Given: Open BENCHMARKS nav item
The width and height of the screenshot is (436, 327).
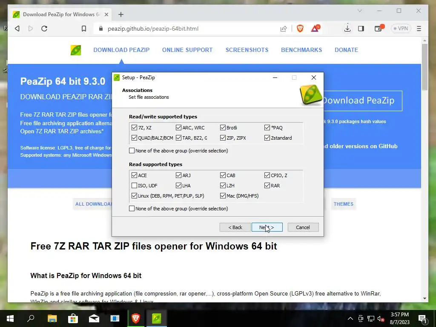Looking at the screenshot, I should point(301,50).
